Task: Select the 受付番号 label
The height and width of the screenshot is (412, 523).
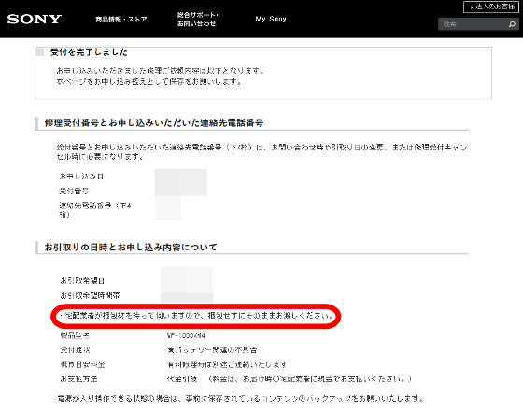Action: tap(74, 192)
